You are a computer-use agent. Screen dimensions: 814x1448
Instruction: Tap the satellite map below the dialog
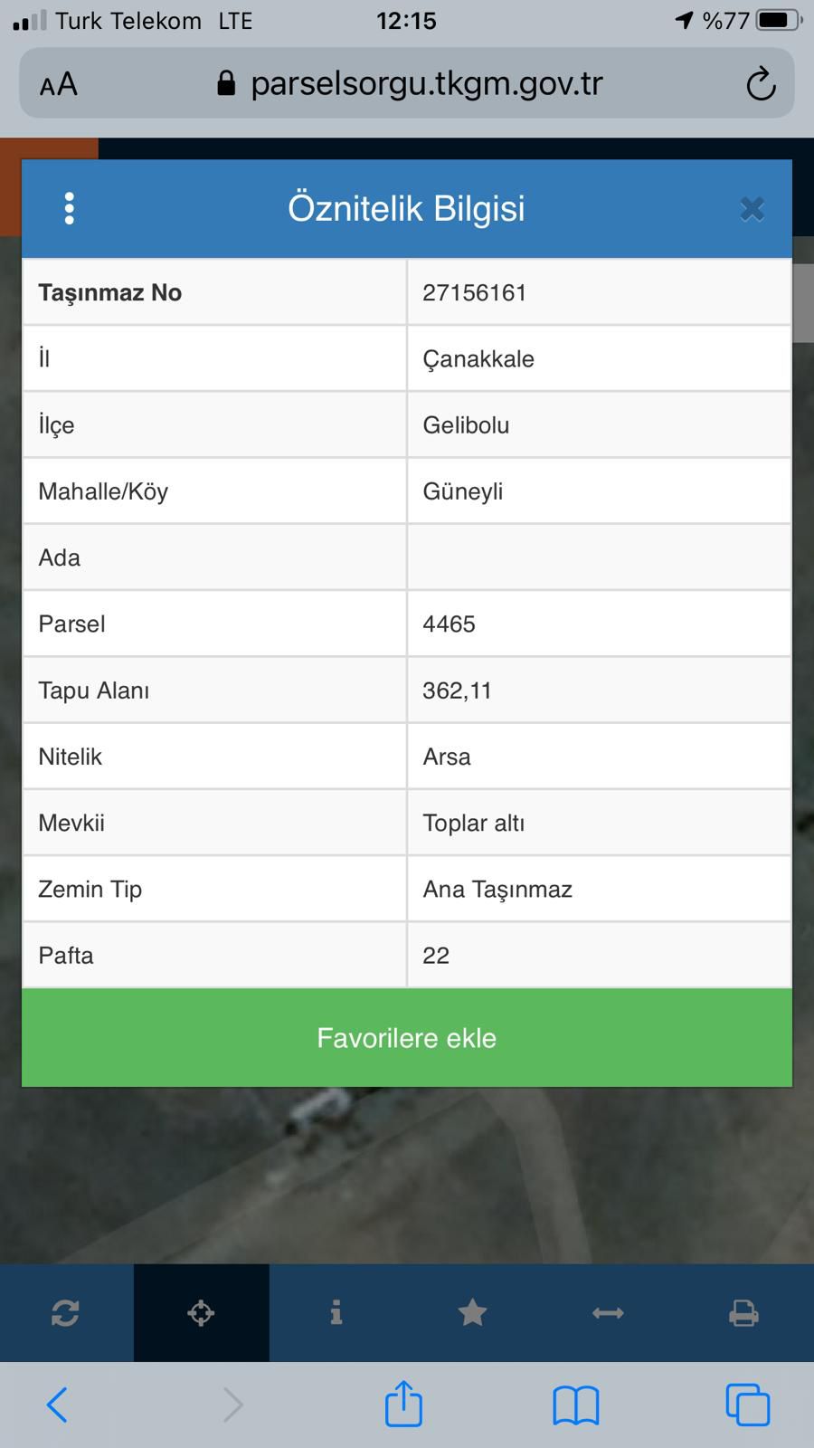(x=407, y=1176)
